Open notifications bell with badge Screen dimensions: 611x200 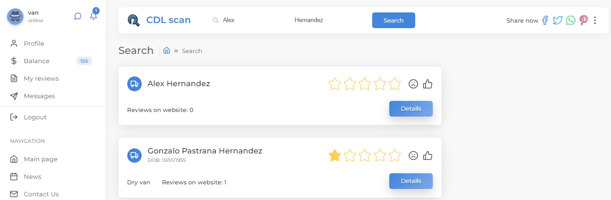click(x=94, y=15)
